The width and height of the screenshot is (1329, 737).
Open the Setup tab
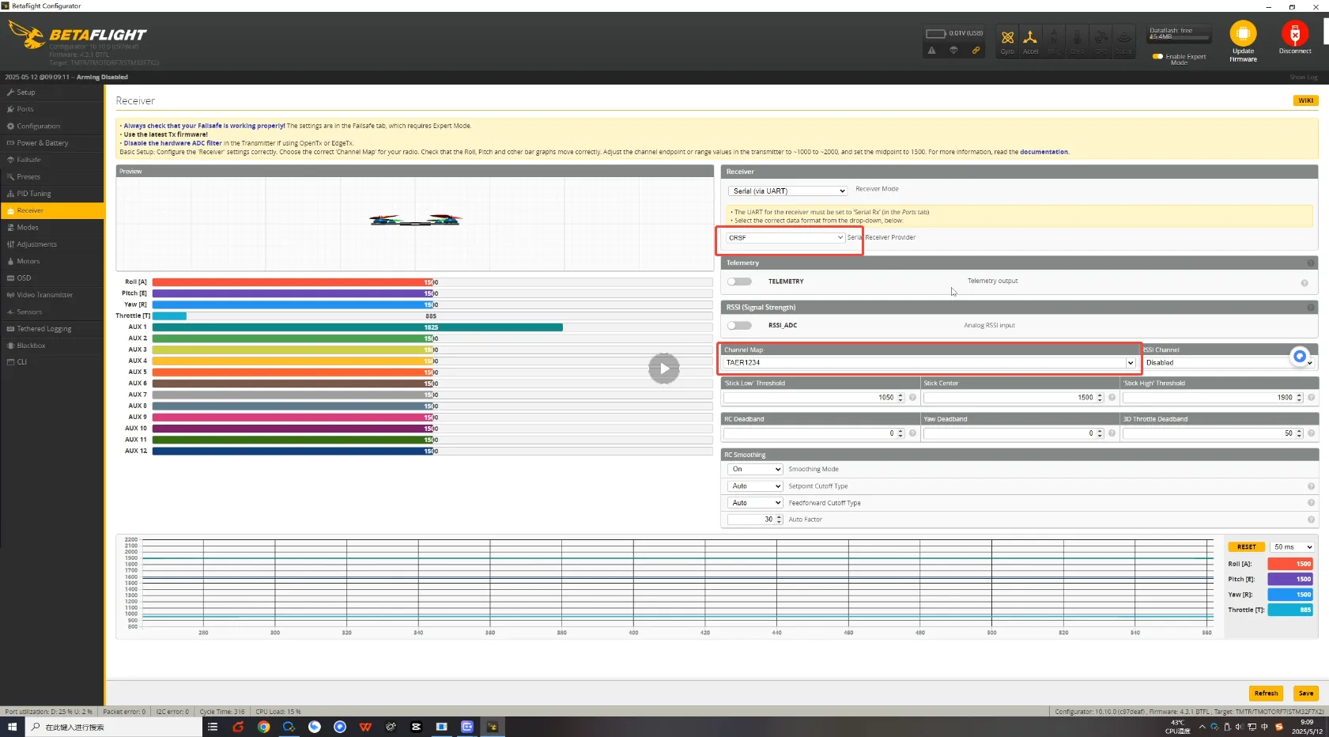[x=52, y=93]
